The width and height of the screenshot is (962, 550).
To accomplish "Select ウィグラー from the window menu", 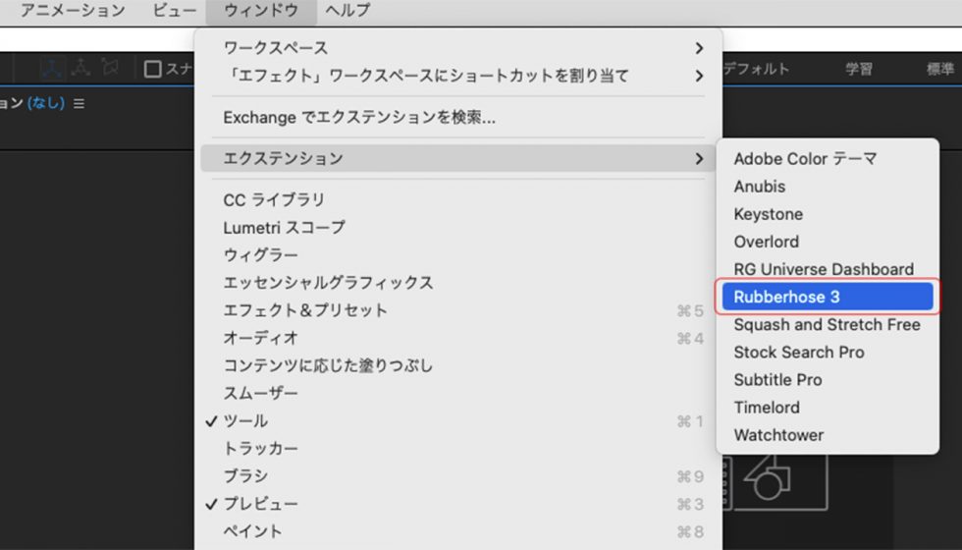I will coord(458,254).
